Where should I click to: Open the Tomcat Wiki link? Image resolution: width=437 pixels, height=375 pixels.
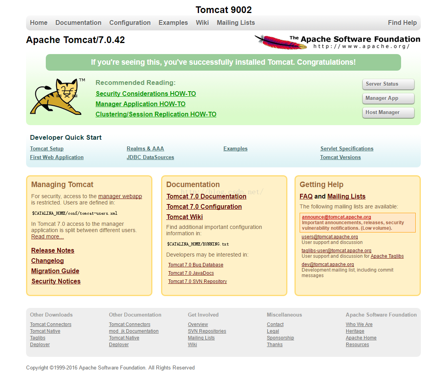point(184,217)
